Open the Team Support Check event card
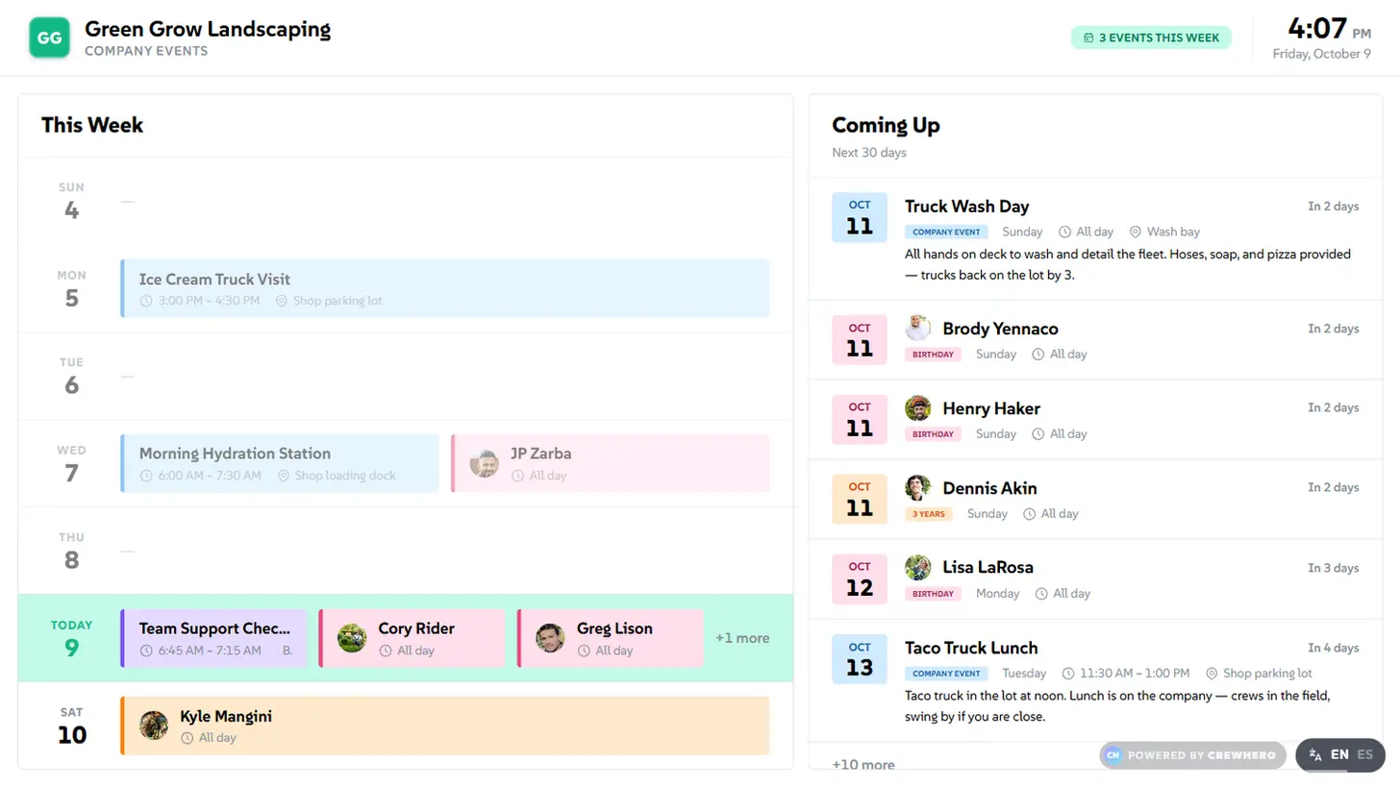This screenshot has width=1400, height=787. point(213,638)
